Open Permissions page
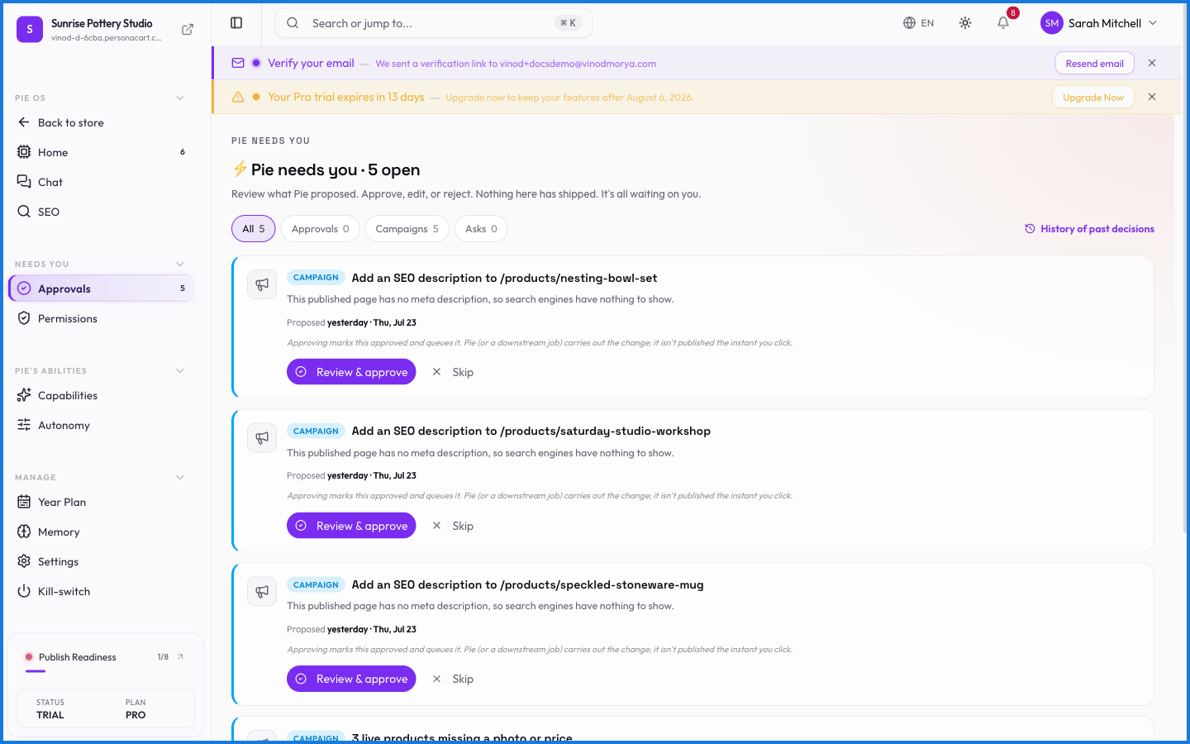Screen dimensions: 1190x744 101,319
